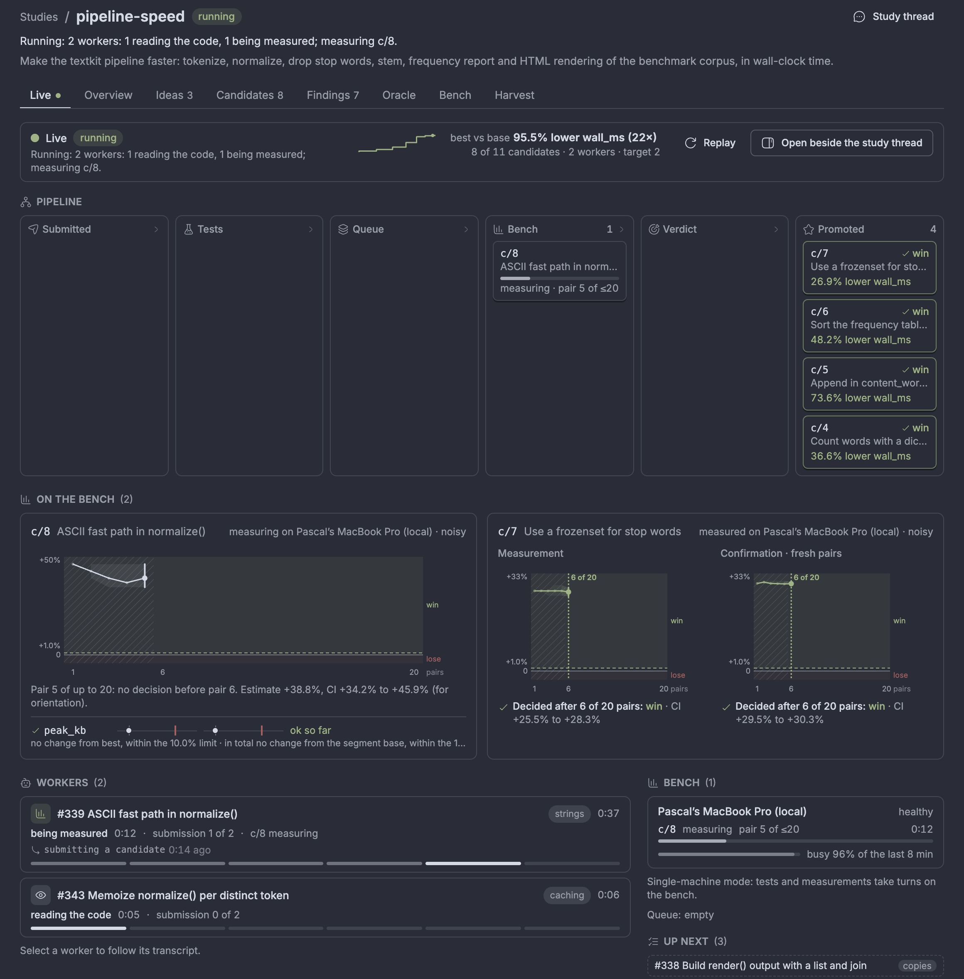This screenshot has height=979, width=964.
Task: Expand the Tests stage chevron
Action: [x=311, y=229]
